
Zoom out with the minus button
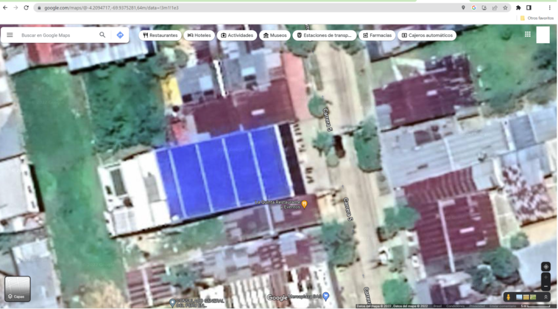[546, 286]
